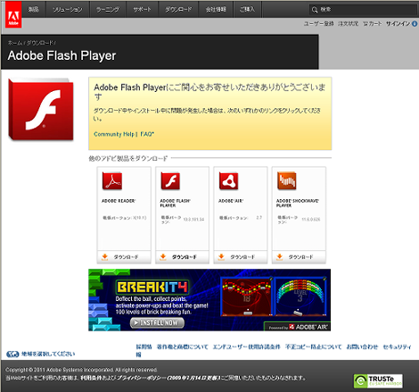Open the 製品 menu

pos(33,10)
